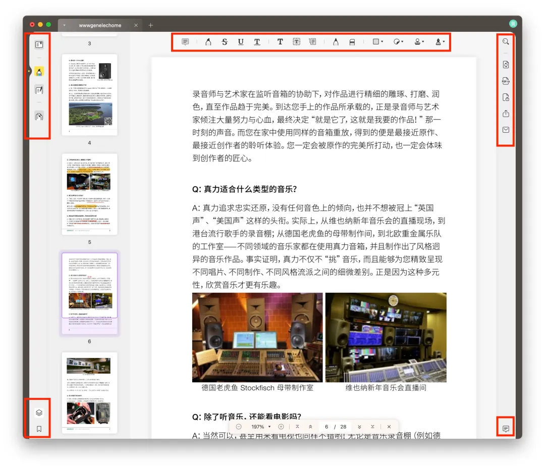Close the wwwgenelechome tab
Image resolution: width=545 pixels, height=469 pixels.
(x=136, y=25)
